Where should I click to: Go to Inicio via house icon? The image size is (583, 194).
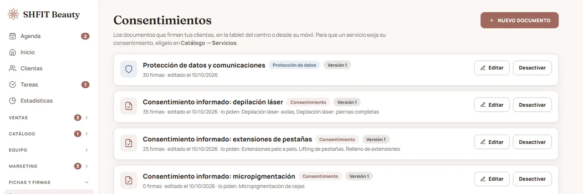pyautogui.click(x=13, y=52)
